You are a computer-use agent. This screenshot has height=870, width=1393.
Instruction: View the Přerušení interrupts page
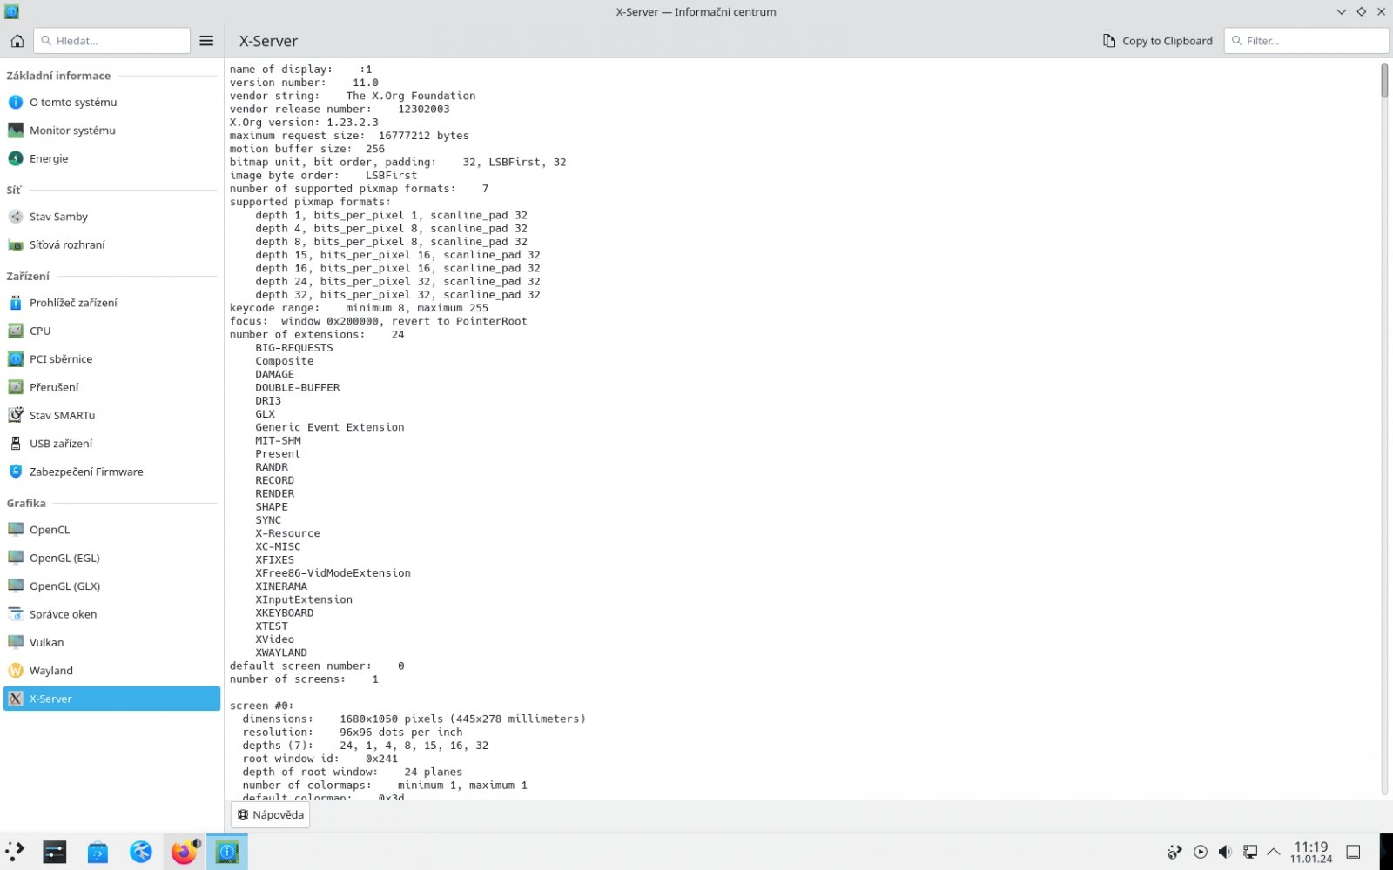tap(111, 387)
